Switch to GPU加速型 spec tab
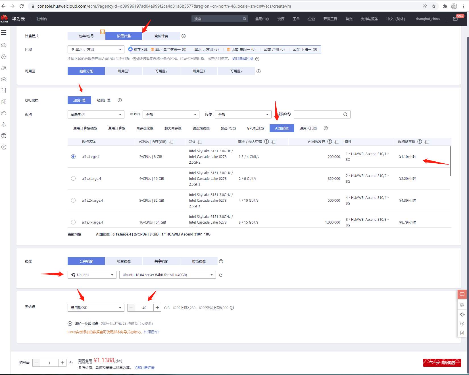The height and width of the screenshot is (375, 469). (x=255, y=128)
